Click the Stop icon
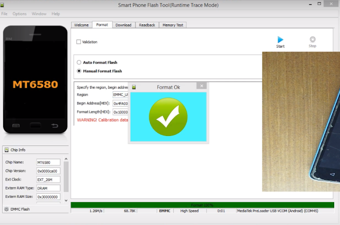340x225 pixels. (x=312, y=39)
